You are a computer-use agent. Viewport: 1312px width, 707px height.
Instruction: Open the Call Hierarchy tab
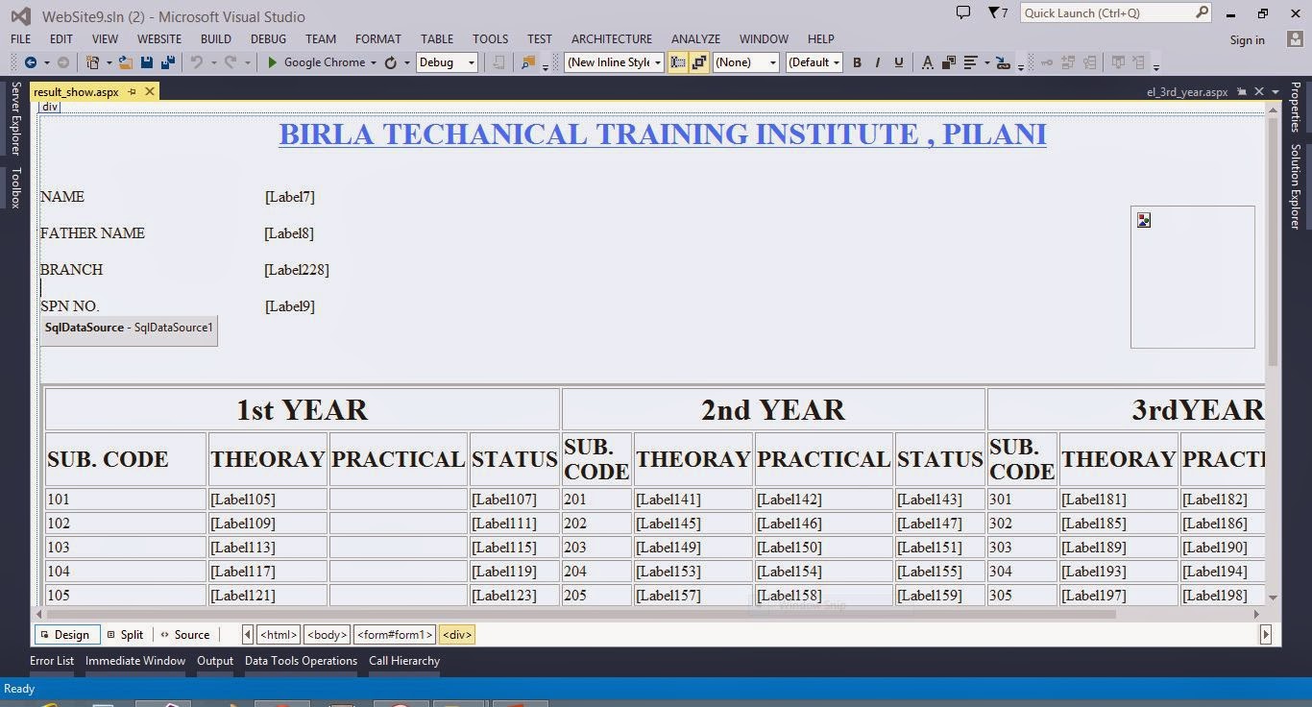[x=404, y=661]
